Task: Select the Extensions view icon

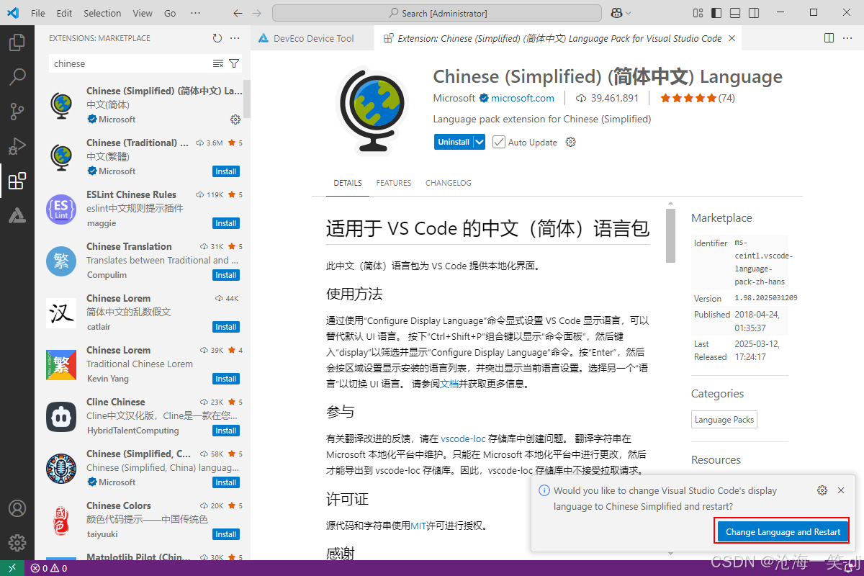Action: [x=17, y=181]
